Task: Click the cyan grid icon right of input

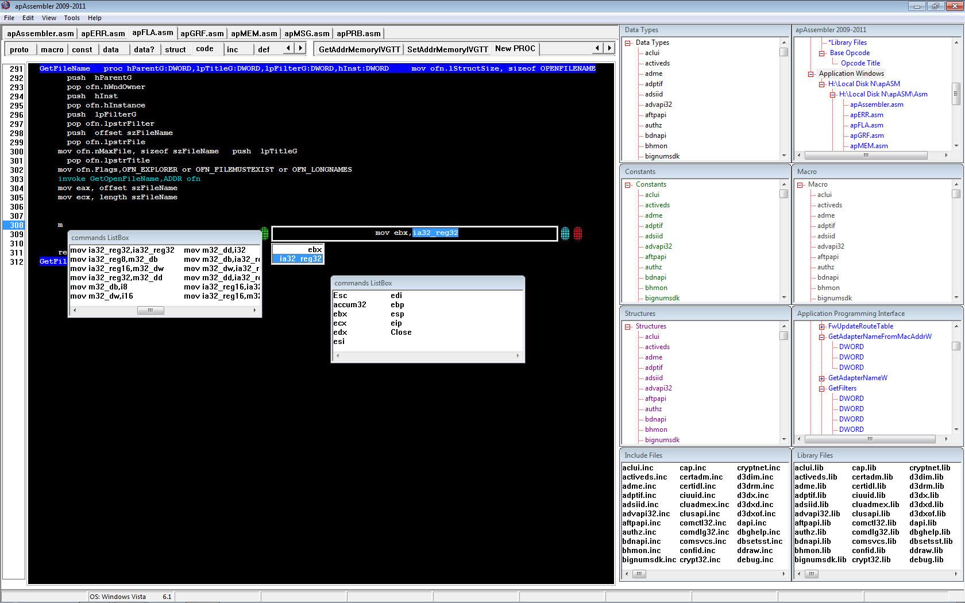Action: point(565,233)
